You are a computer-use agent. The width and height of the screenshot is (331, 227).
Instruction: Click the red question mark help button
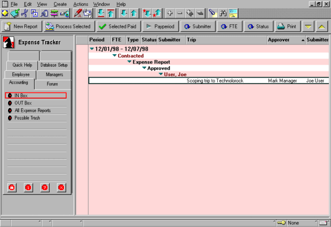[45, 188]
